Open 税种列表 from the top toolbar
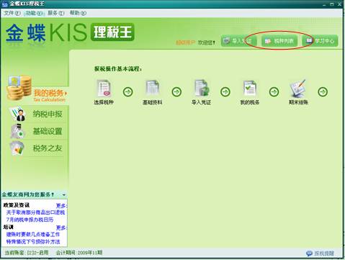The height and width of the screenshot is (260, 345). (x=279, y=41)
